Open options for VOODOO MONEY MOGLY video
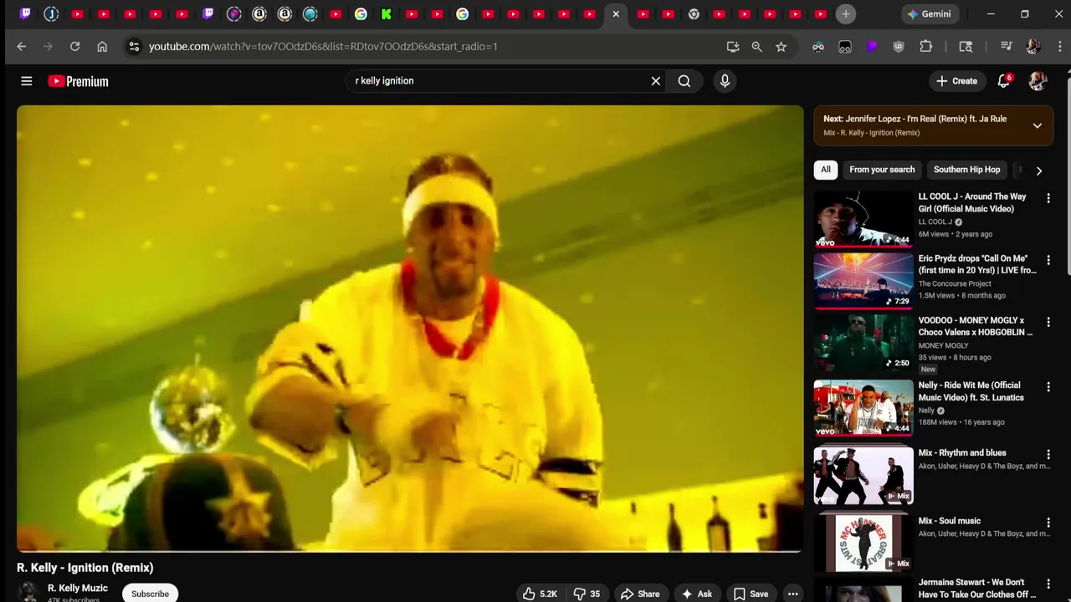Viewport: 1071px width, 602px height. (x=1048, y=322)
